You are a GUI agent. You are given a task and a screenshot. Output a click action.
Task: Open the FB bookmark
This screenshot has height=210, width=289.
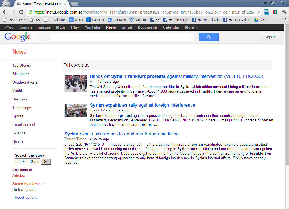coord(155,20)
